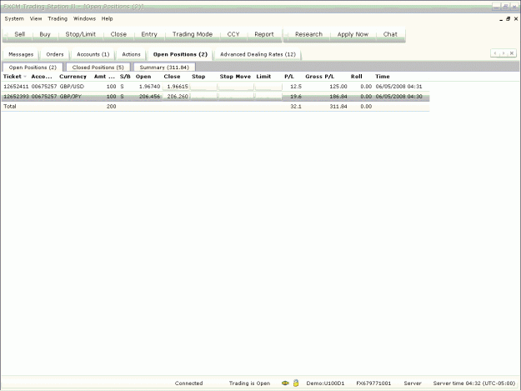This screenshot has width=521, height=391.
Task: Click the connection status yellow icon
Action: pos(285,383)
